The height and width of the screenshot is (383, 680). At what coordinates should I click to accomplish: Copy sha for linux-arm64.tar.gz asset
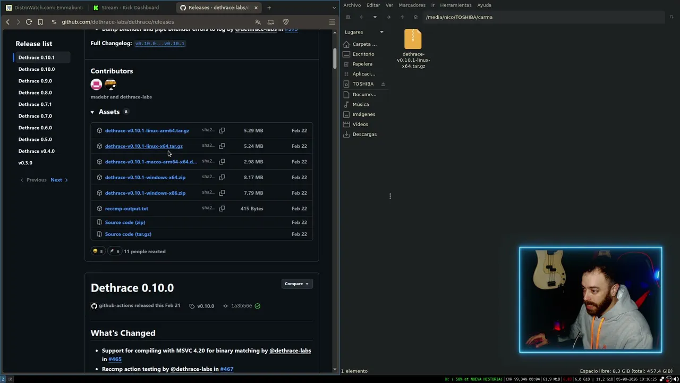222,130
